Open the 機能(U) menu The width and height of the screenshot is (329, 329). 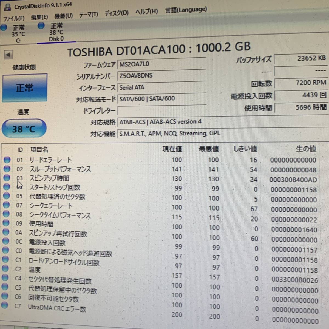coord(64,16)
